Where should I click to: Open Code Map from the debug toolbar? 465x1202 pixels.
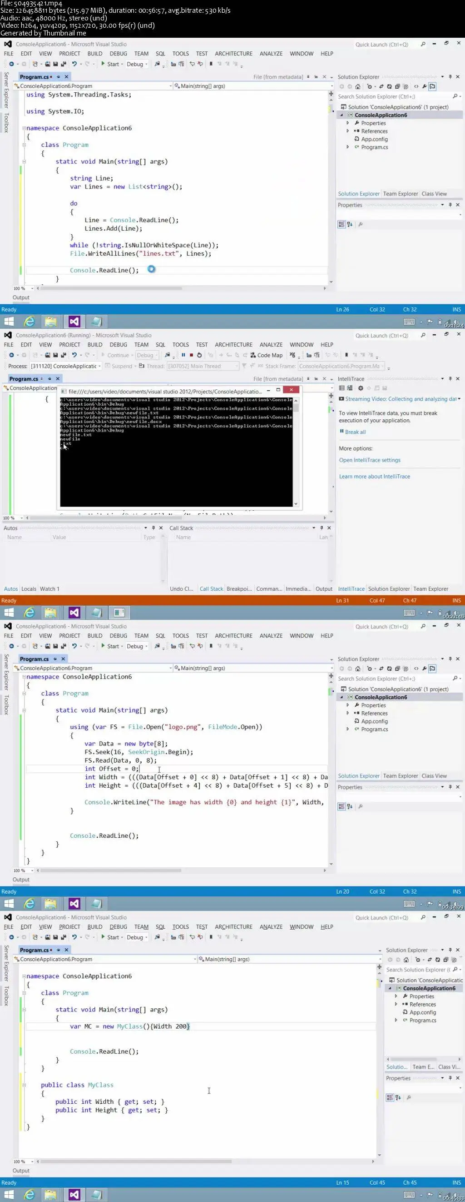[x=266, y=355]
